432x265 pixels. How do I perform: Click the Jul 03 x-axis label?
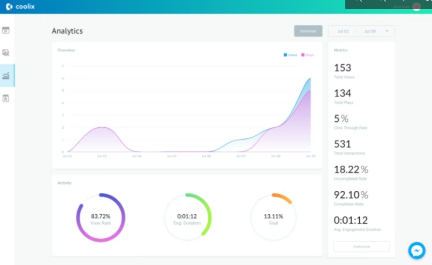coord(102,156)
